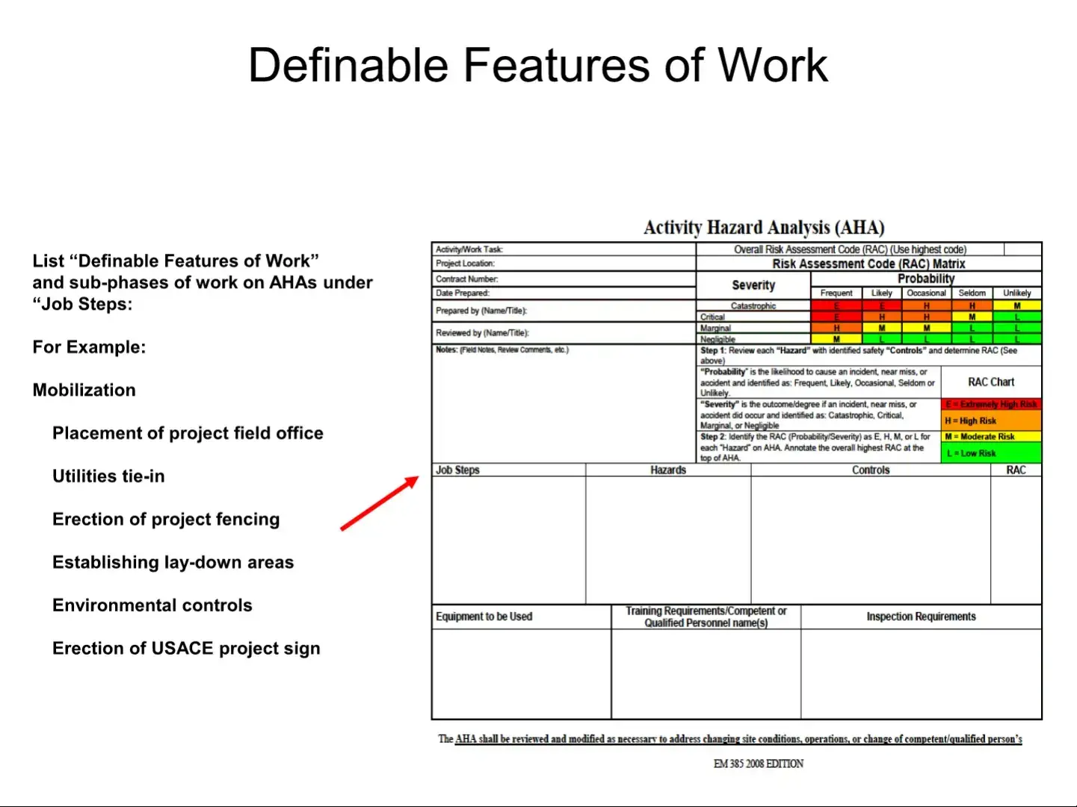Click the underlined AHA review footer sentence
Viewport: 1077px width, 807px height.
[730, 739]
